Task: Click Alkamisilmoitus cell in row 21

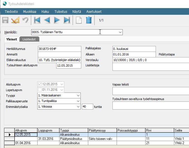Action: (x=74, y=143)
